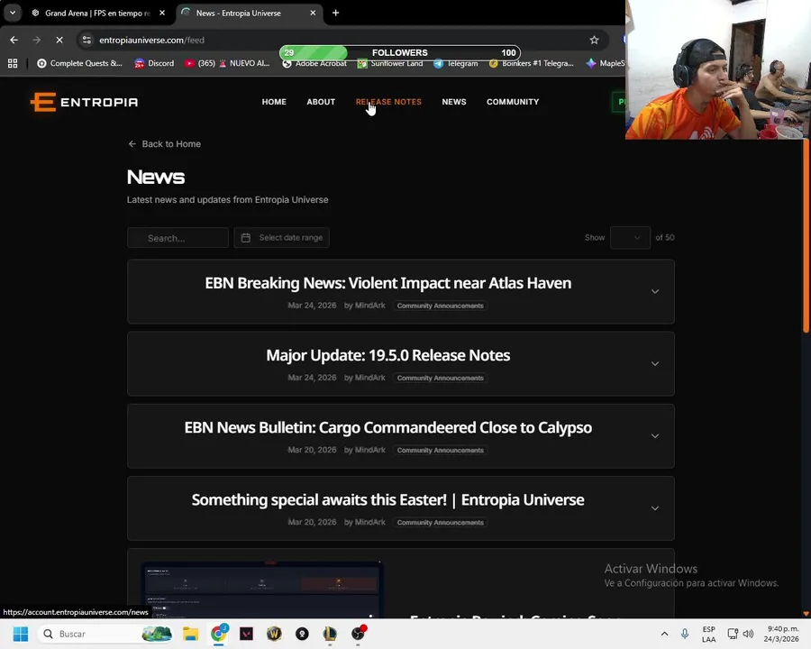The width and height of the screenshot is (811, 649).
Task: Open the taskbar clock and date
Action: 782,634
